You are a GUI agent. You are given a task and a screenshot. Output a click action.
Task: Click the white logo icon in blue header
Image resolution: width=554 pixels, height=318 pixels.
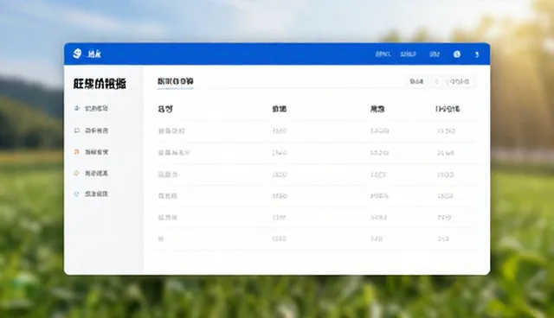point(77,54)
